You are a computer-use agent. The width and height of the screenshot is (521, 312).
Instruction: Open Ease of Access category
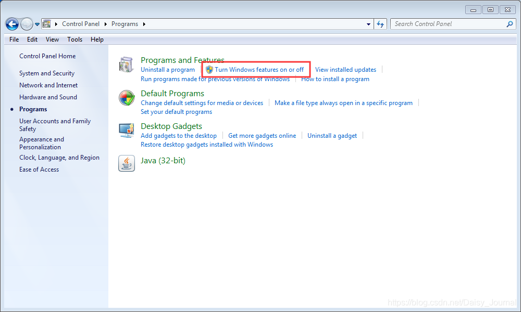point(39,170)
